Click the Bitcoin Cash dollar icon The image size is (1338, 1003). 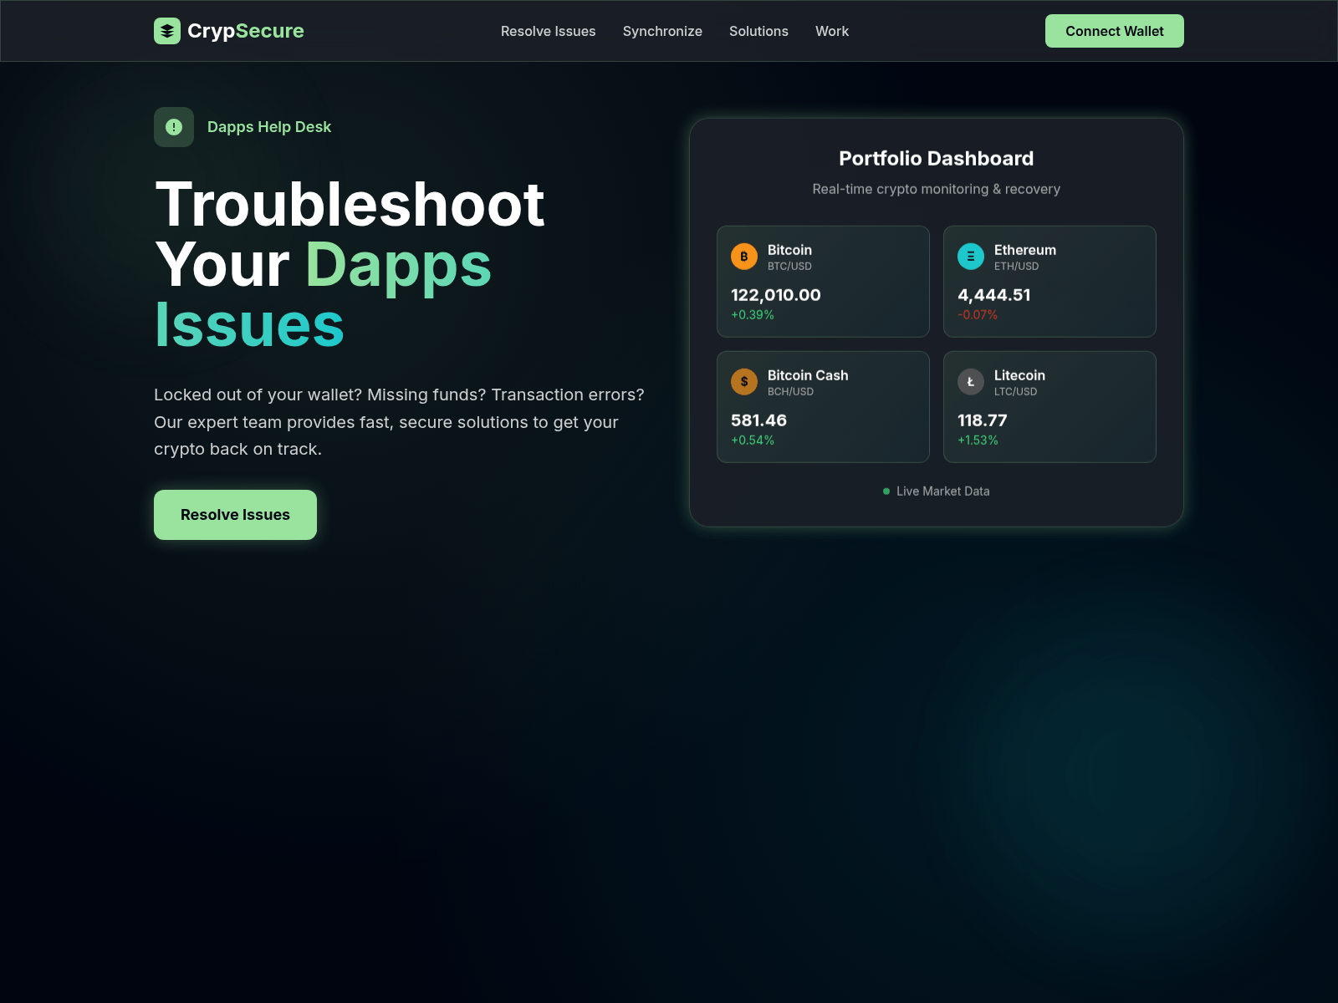coord(744,382)
